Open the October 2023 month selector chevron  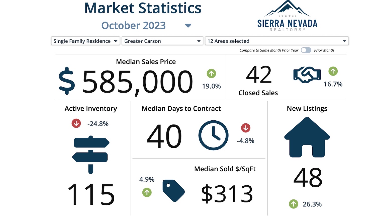pos(188,25)
